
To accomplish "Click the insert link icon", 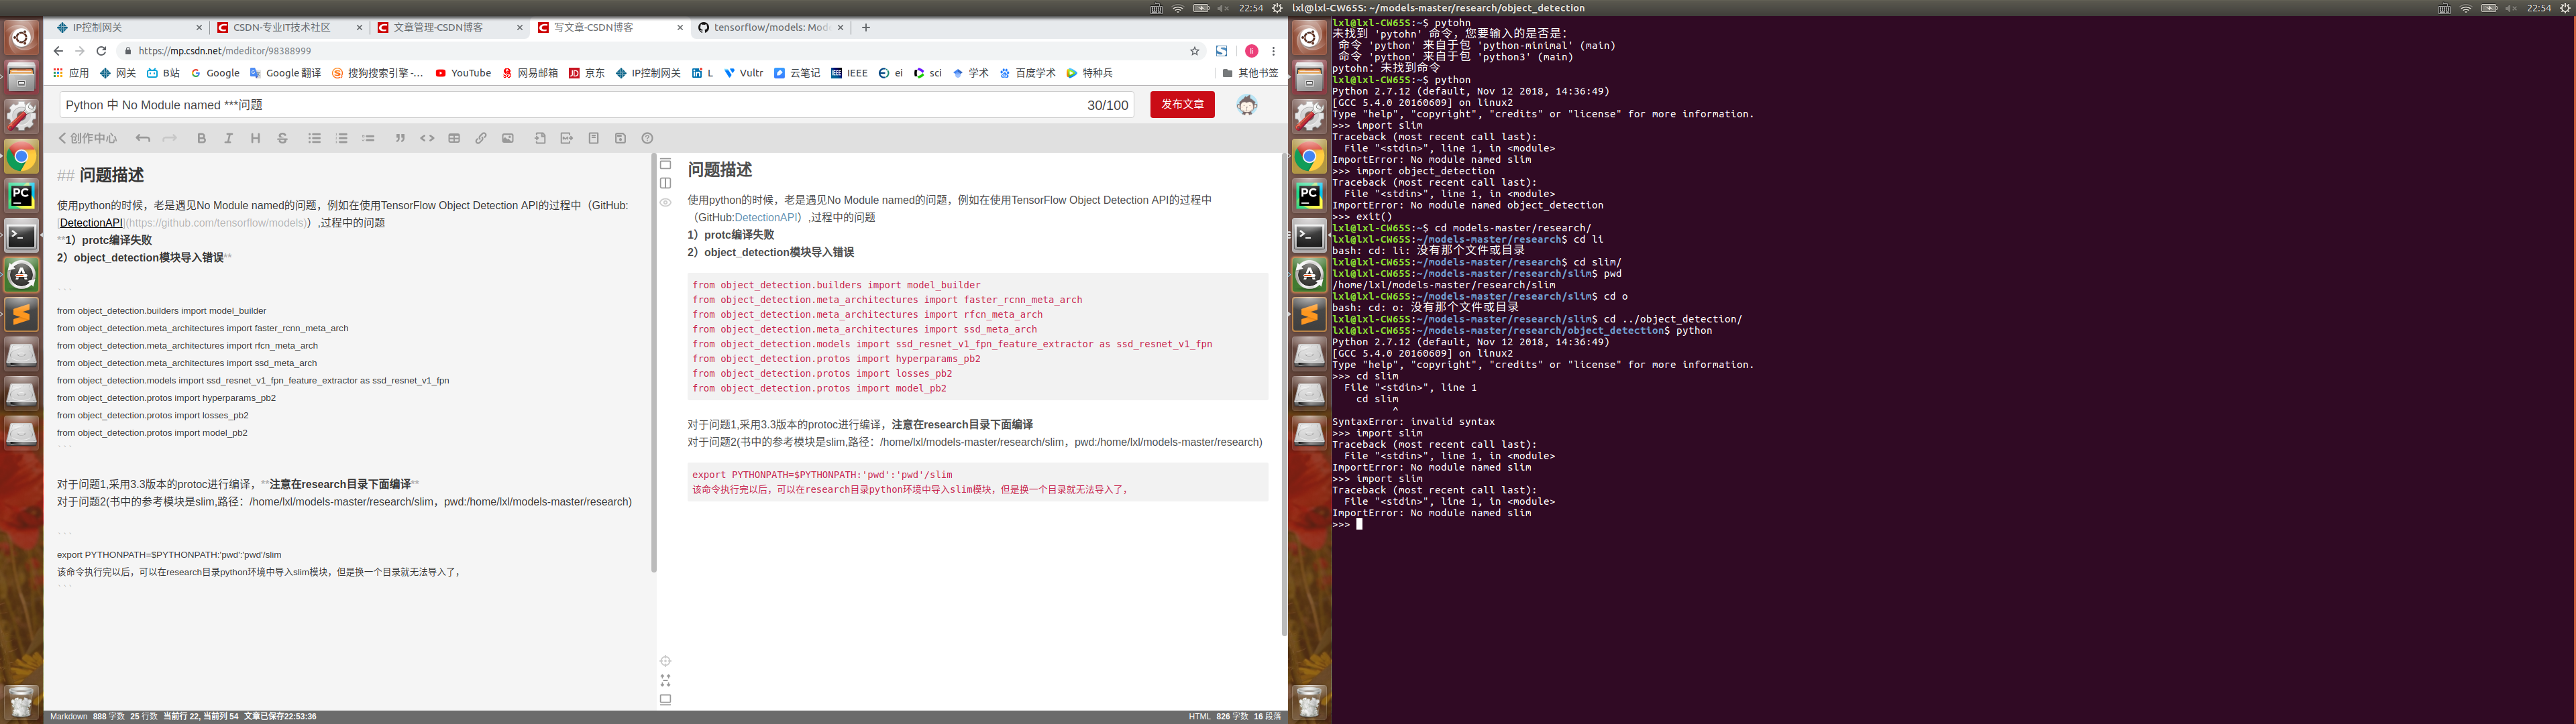I will tap(481, 138).
